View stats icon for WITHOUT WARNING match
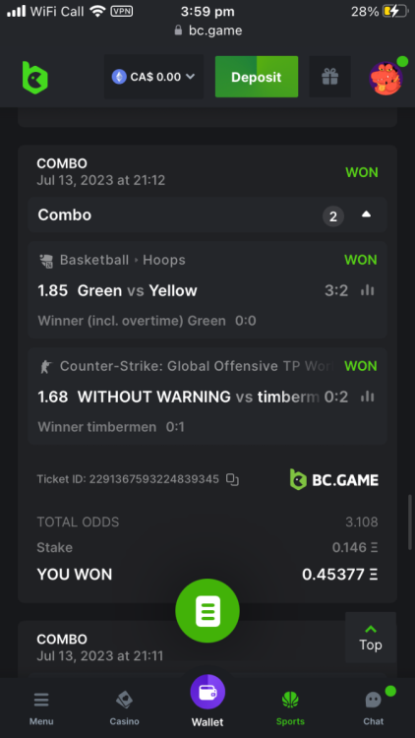Image resolution: width=415 pixels, height=738 pixels. tap(368, 397)
